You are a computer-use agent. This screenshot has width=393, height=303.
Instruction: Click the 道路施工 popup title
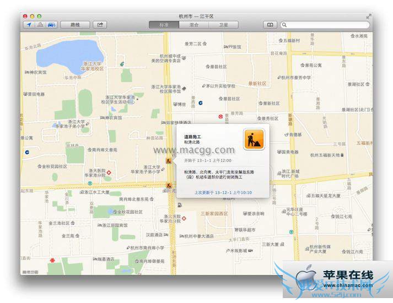click(x=192, y=137)
